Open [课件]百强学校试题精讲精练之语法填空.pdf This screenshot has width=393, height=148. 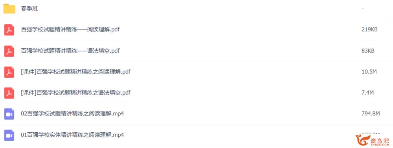click(76, 93)
